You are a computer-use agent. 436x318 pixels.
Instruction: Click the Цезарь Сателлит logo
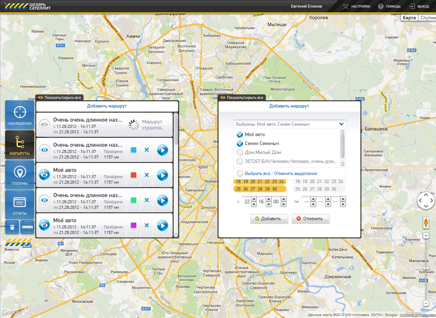pos(28,6)
